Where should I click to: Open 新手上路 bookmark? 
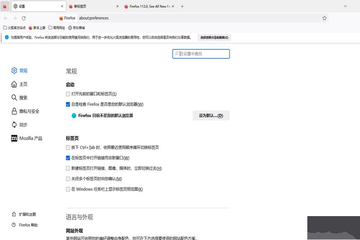click(37, 28)
